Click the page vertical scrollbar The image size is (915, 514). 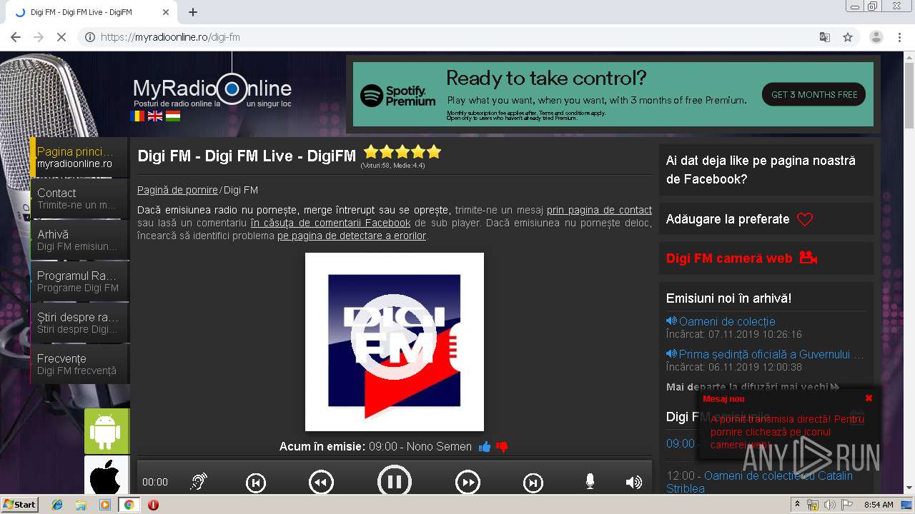(909, 96)
